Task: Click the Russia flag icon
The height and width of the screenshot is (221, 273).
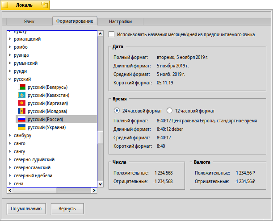Action: (21, 119)
